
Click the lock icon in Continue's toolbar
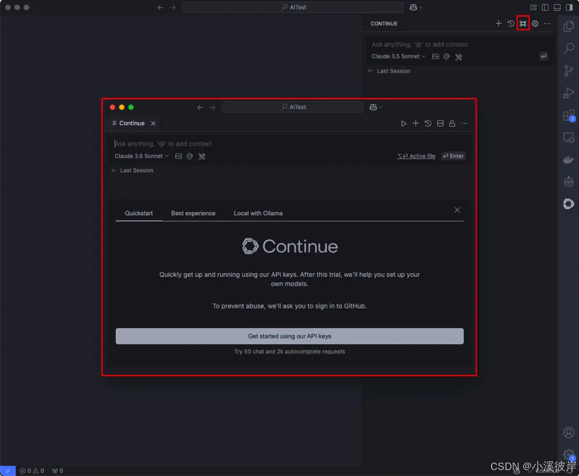452,123
